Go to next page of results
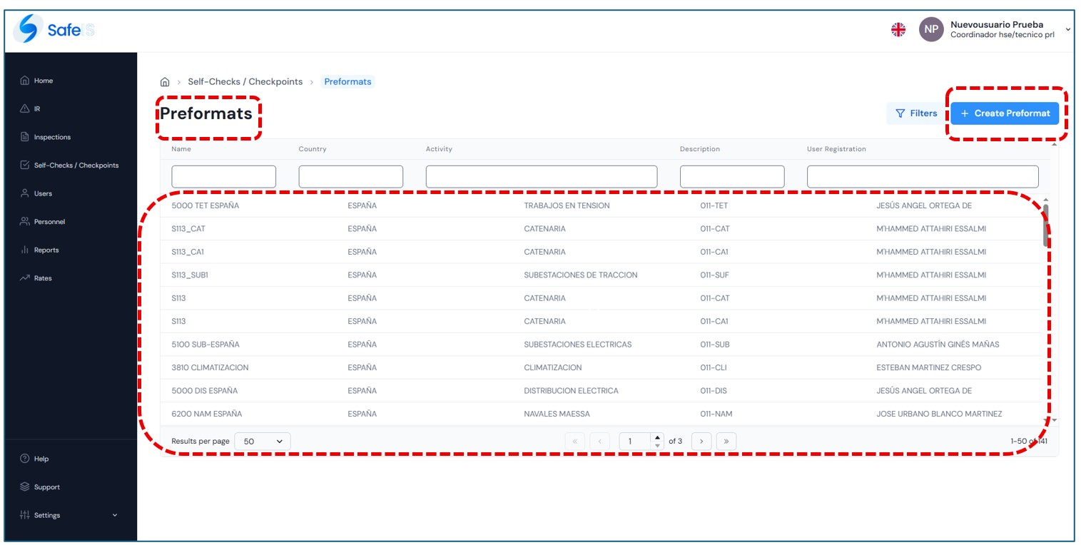Viewport: 1081px width, 545px height. [x=701, y=442]
